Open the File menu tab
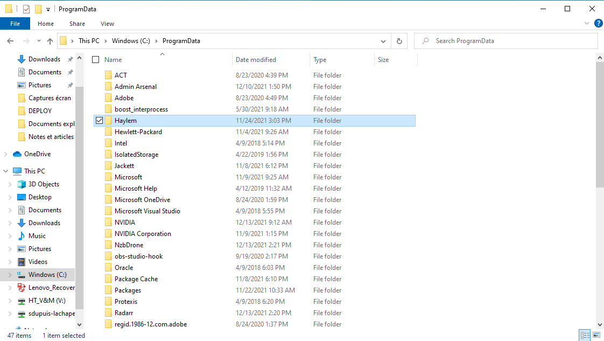This screenshot has width=604, height=341. [x=15, y=24]
